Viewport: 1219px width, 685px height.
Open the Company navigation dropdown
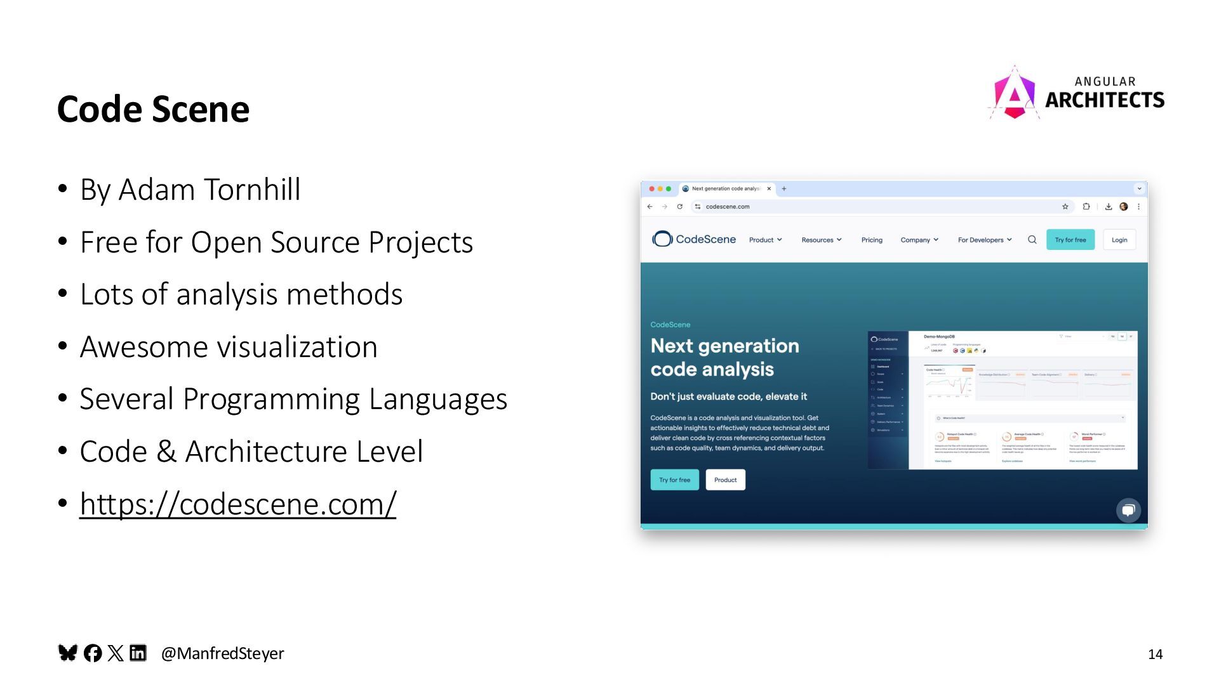pyautogui.click(x=919, y=240)
